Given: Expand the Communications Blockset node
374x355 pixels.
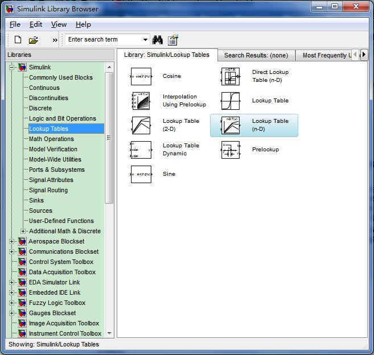Looking at the screenshot, I should [11, 251].
